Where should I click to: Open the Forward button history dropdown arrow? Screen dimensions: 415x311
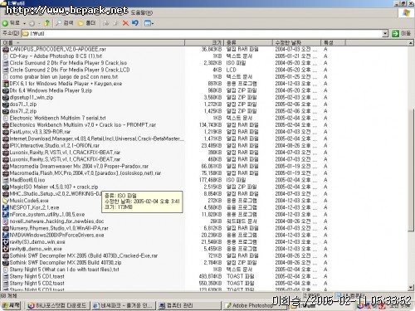click(39, 23)
